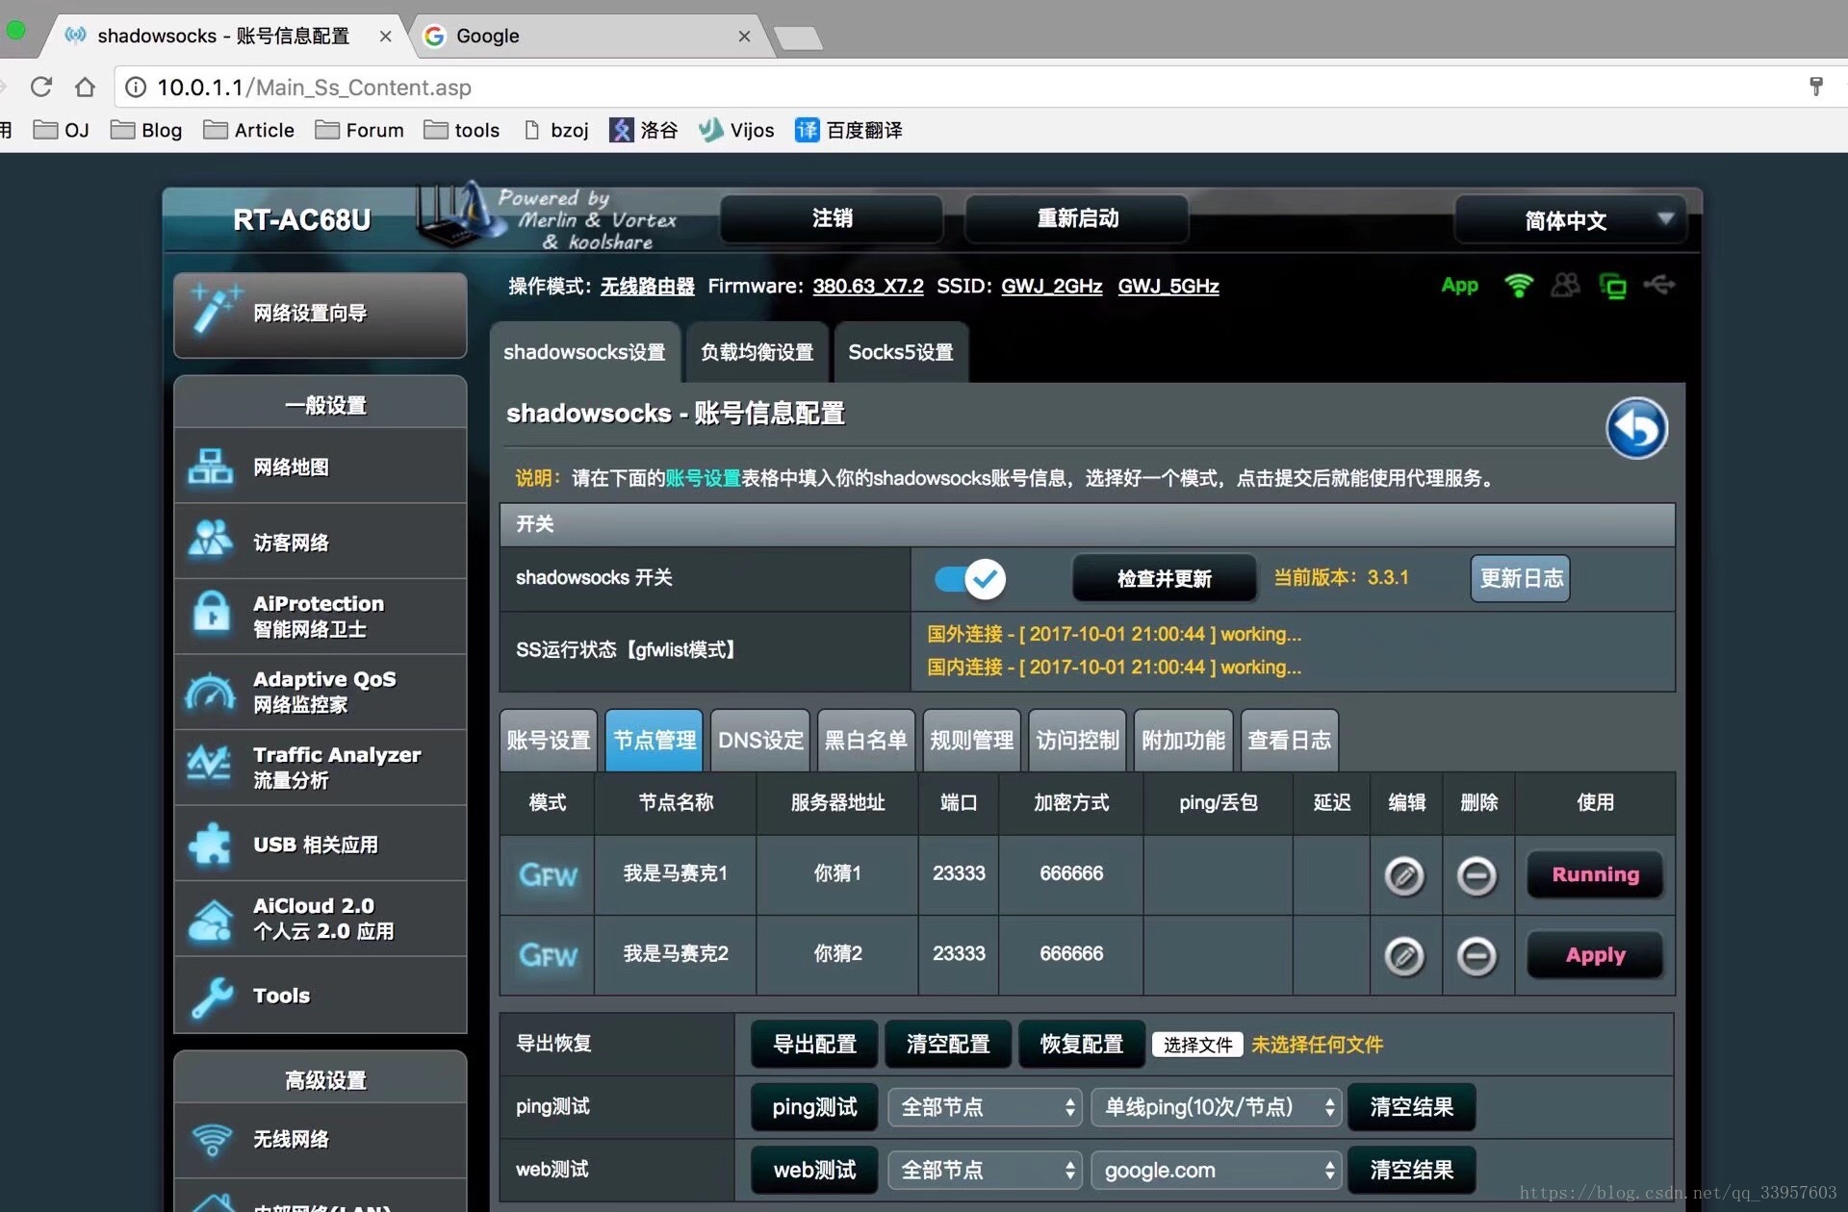Open Vijos bookmark
Viewport: 1848px width, 1212px height.
pyautogui.click(x=736, y=130)
